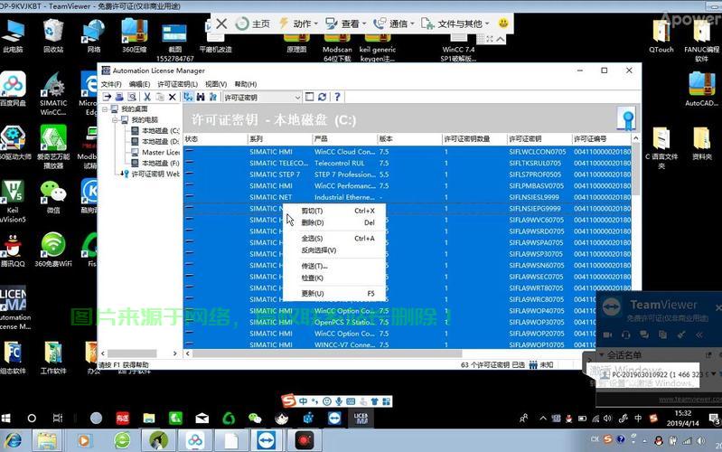Click the License Manager icon in remote taskbar
Screen dimensions: 722x452
click(x=361, y=418)
